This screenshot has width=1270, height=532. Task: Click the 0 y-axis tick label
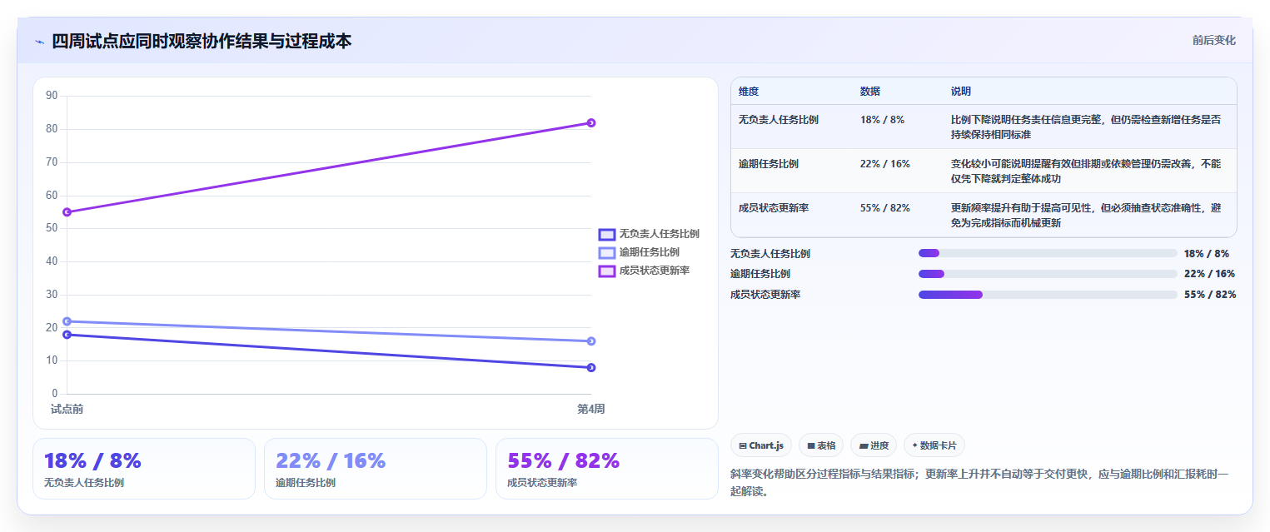pos(55,394)
